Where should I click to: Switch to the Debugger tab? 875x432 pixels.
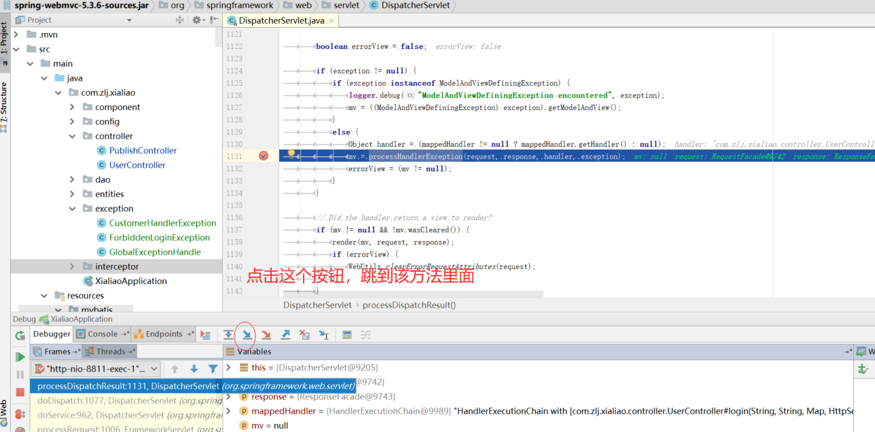[x=52, y=334]
